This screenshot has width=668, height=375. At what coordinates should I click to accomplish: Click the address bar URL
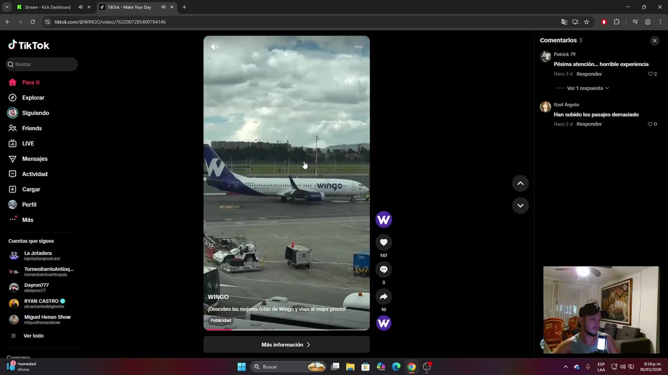pyautogui.click(x=110, y=22)
